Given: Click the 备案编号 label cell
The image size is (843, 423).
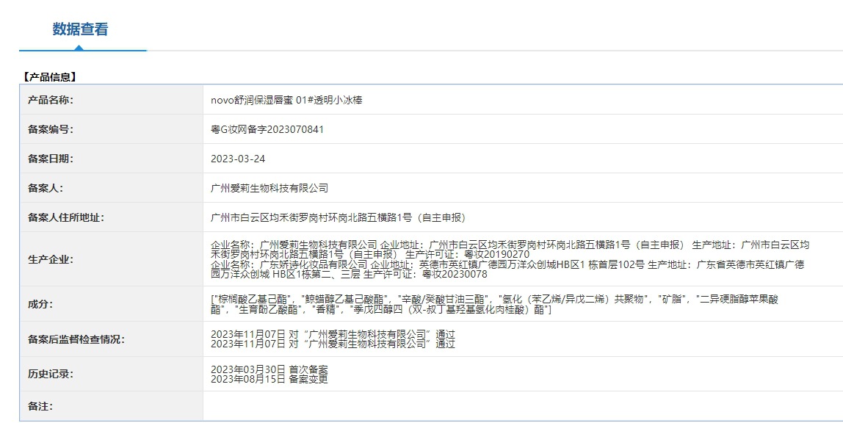Looking at the screenshot, I should (x=112, y=129).
